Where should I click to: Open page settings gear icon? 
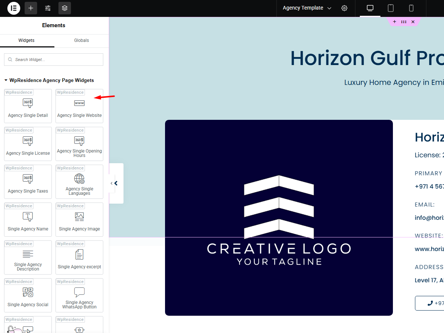[x=344, y=8]
